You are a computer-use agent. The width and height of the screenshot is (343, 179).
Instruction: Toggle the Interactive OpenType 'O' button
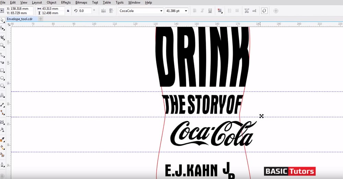coord(264,11)
